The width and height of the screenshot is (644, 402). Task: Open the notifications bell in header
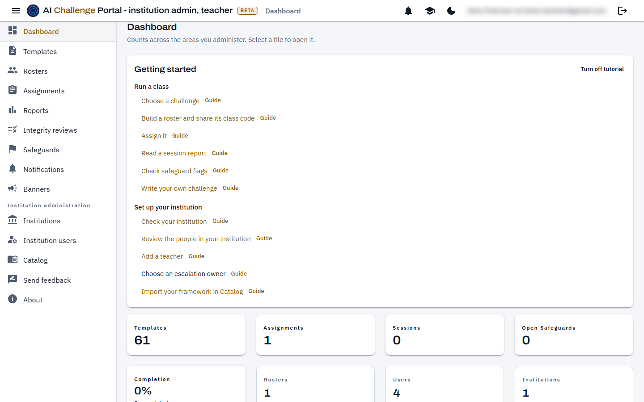408,11
